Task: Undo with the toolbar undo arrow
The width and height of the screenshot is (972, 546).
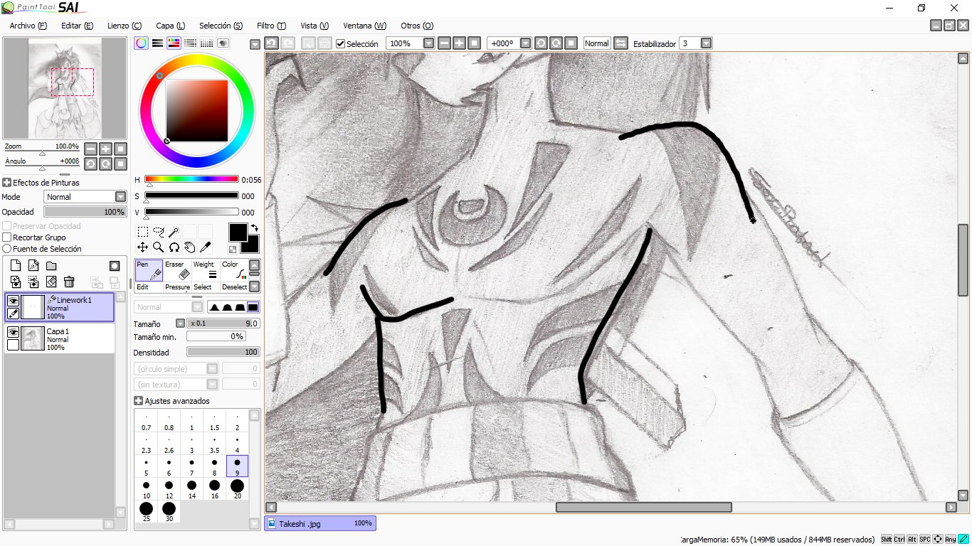Action: click(271, 43)
